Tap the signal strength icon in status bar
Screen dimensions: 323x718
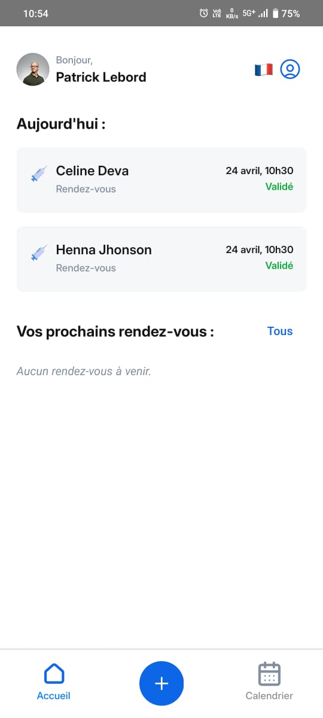click(263, 13)
